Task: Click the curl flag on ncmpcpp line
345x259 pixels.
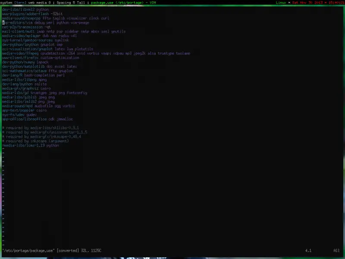Action: (x=105, y=18)
